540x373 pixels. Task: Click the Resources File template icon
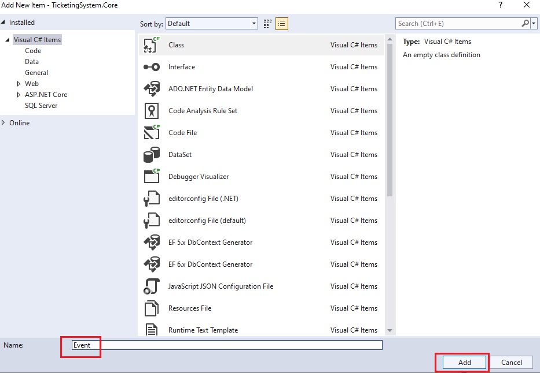152,308
